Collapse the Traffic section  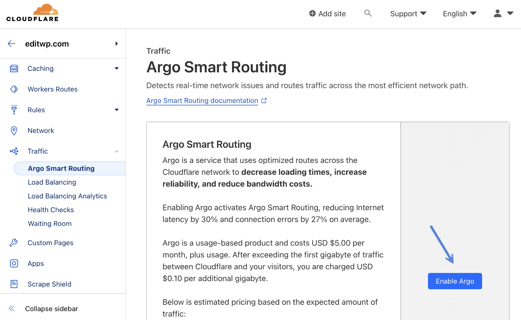[x=117, y=151]
